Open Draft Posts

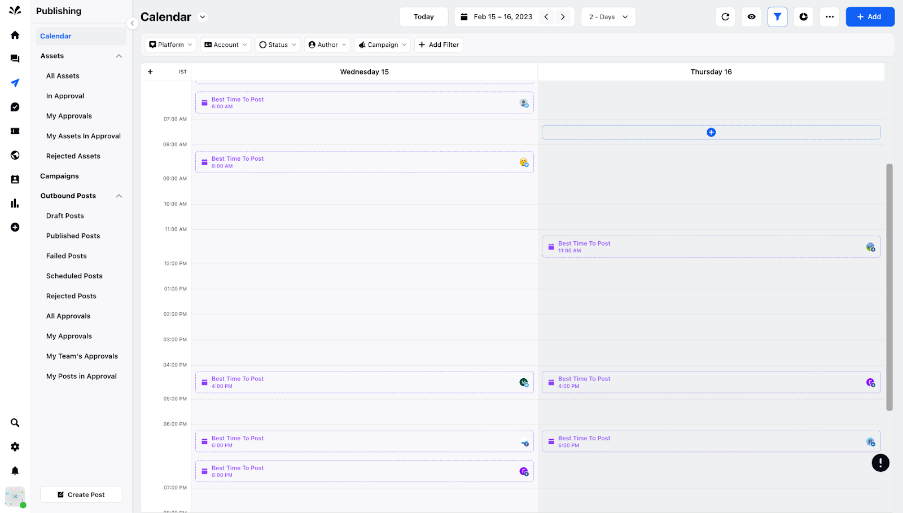(65, 216)
